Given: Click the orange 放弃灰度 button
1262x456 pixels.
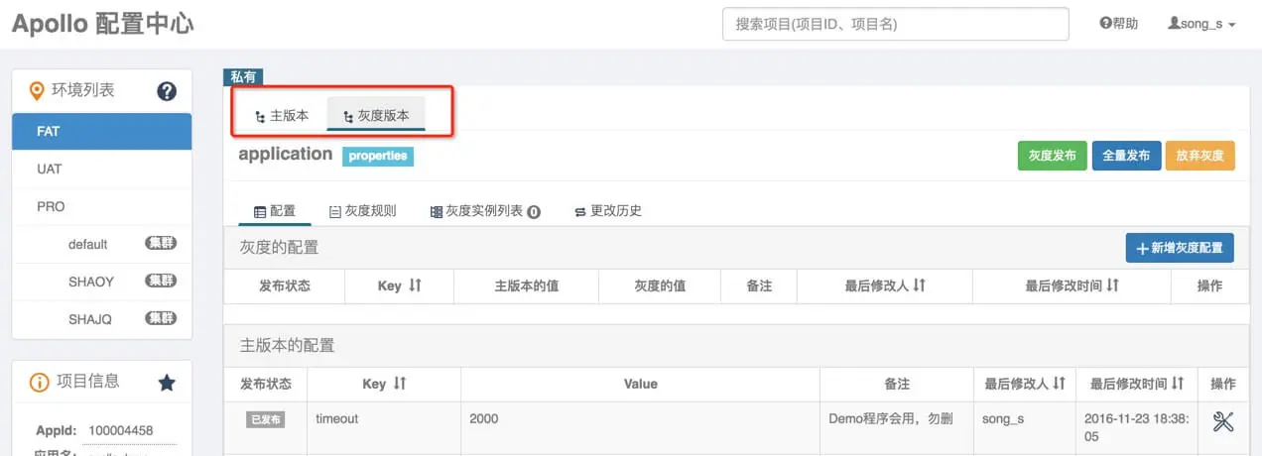Looking at the screenshot, I should click(x=1200, y=156).
